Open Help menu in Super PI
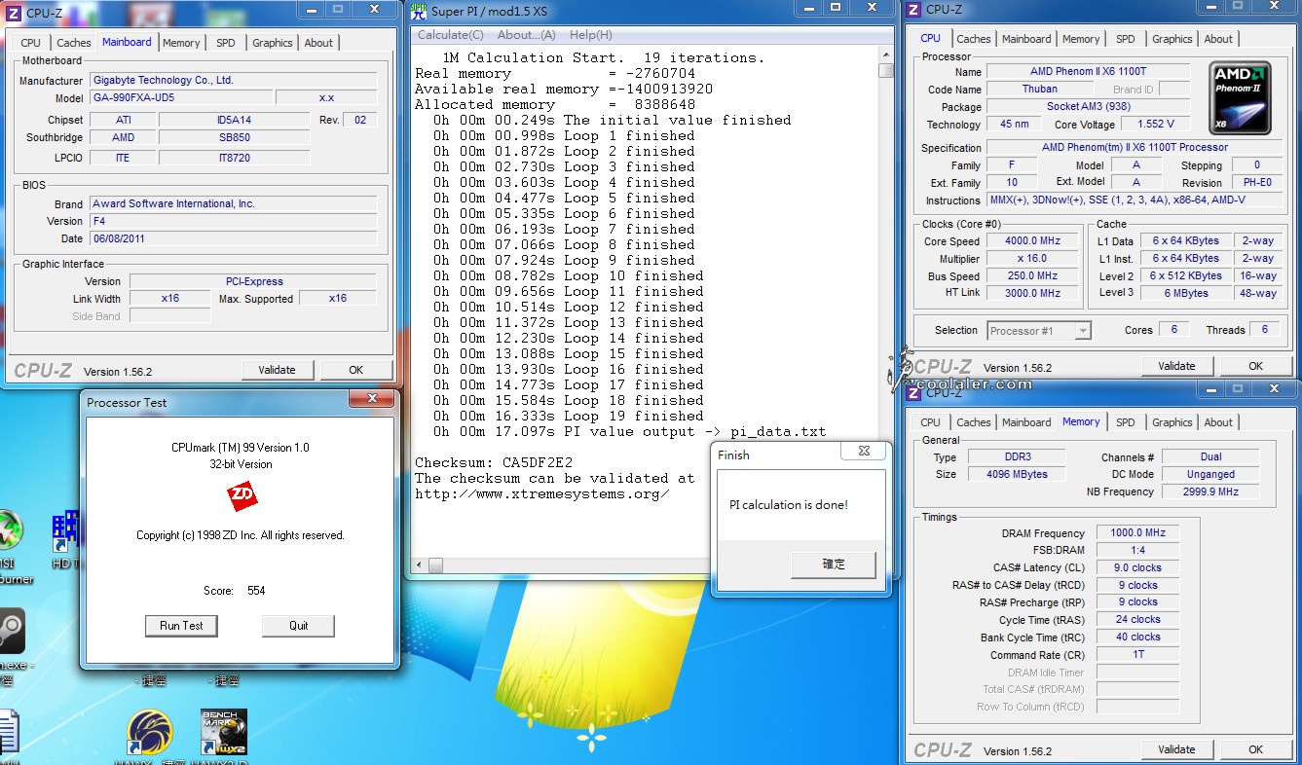Viewport: 1302px width, 765px height. (590, 35)
